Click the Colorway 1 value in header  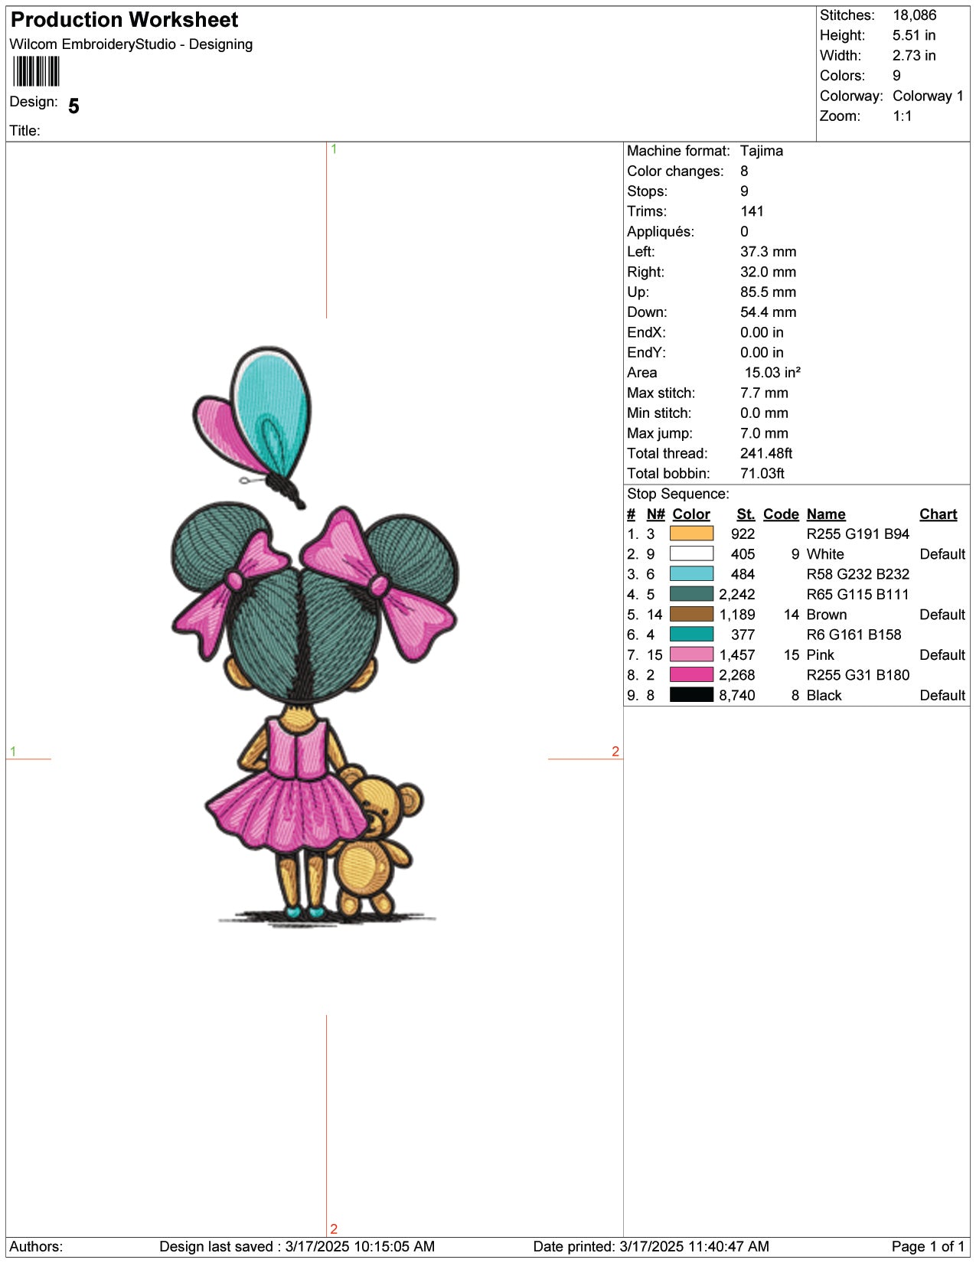click(927, 96)
